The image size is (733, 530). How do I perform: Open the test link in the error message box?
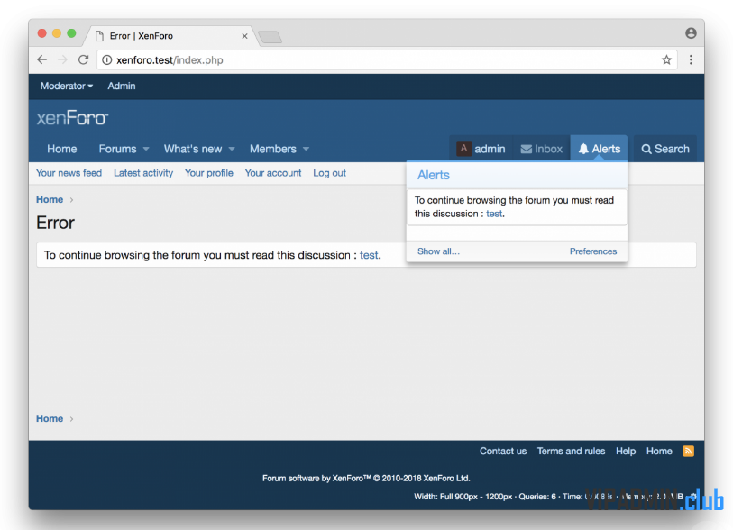point(369,255)
